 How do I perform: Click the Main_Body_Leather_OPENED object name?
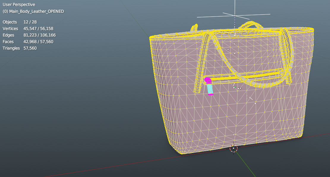coord(33,11)
